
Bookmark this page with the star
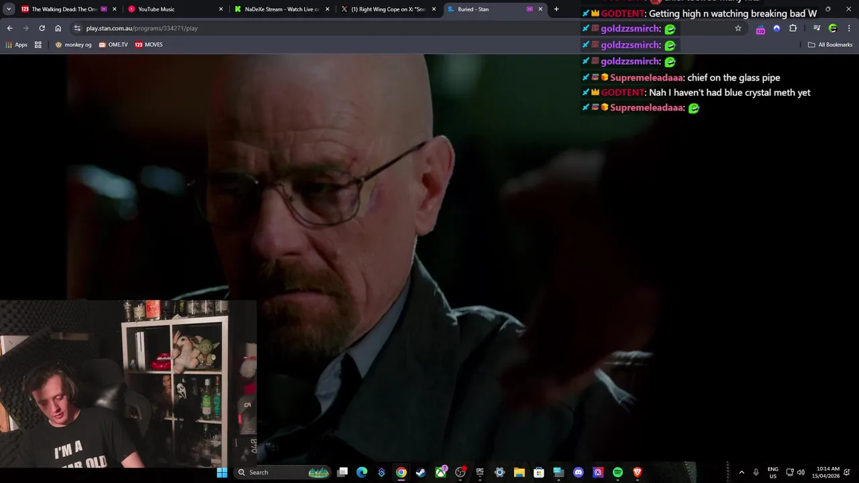tap(738, 28)
